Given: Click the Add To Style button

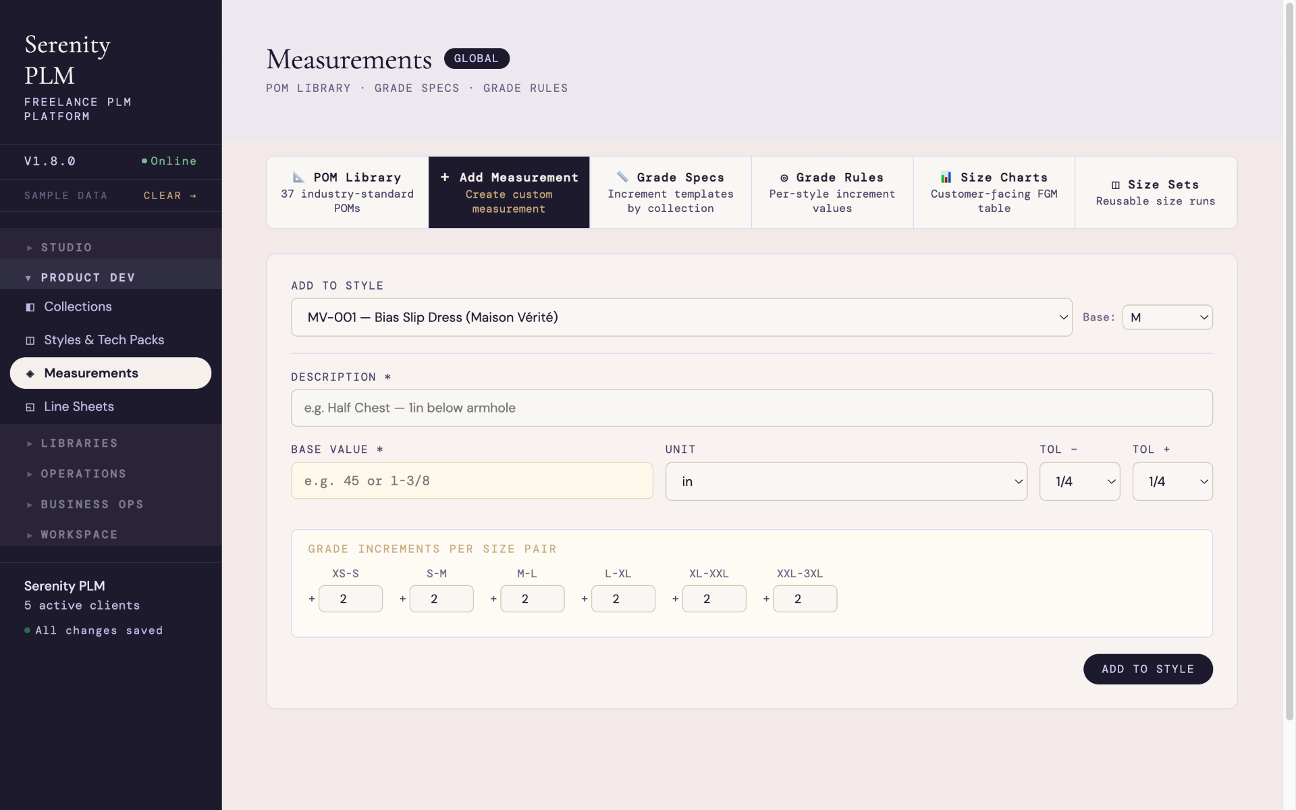Looking at the screenshot, I should tap(1147, 669).
